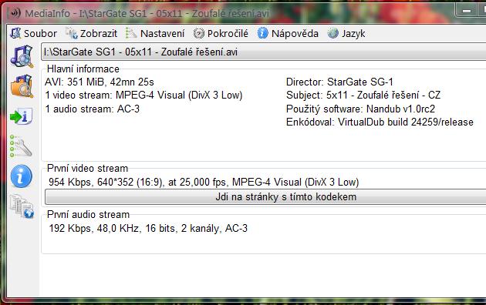Click the MediaInfo title bar app icon
The image size is (486, 305).
tap(15, 13)
